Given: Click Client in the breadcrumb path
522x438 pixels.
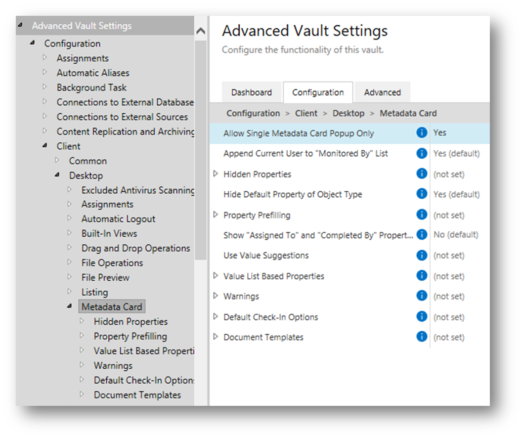Looking at the screenshot, I should [x=306, y=113].
